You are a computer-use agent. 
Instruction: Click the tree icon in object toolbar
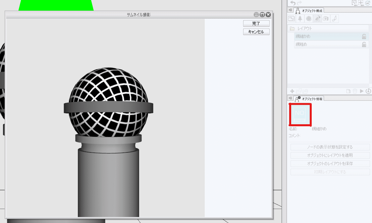point(300,19)
